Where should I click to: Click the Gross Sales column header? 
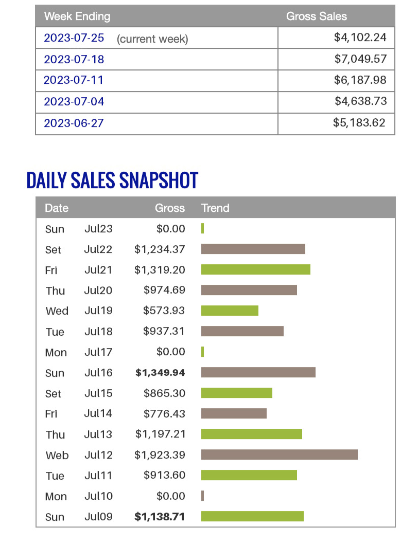tap(316, 16)
